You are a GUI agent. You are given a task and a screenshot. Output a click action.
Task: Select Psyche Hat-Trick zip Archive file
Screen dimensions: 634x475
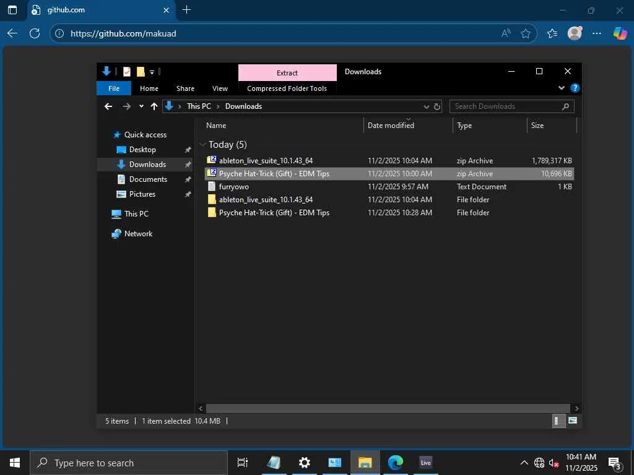point(389,174)
